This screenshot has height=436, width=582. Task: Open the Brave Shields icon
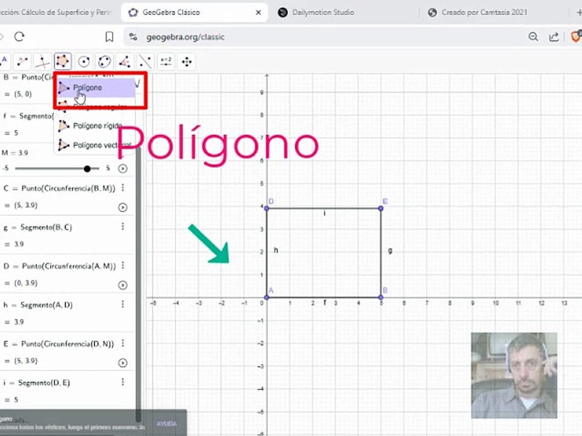tap(576, 36)
